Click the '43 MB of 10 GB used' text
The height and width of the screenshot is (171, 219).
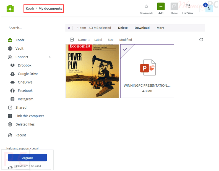click(28, 166)
